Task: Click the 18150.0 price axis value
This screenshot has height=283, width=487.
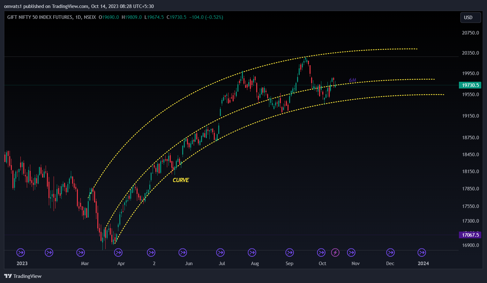Action: (470, 172)
